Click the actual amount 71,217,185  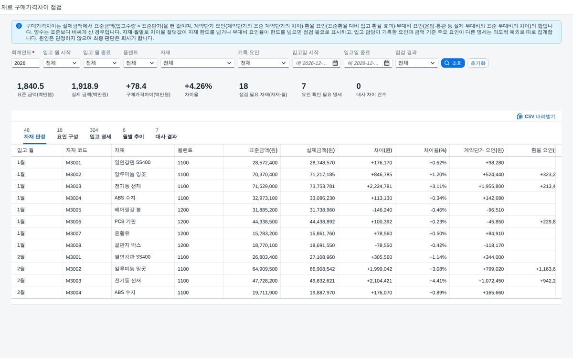(x=322, y=175)
